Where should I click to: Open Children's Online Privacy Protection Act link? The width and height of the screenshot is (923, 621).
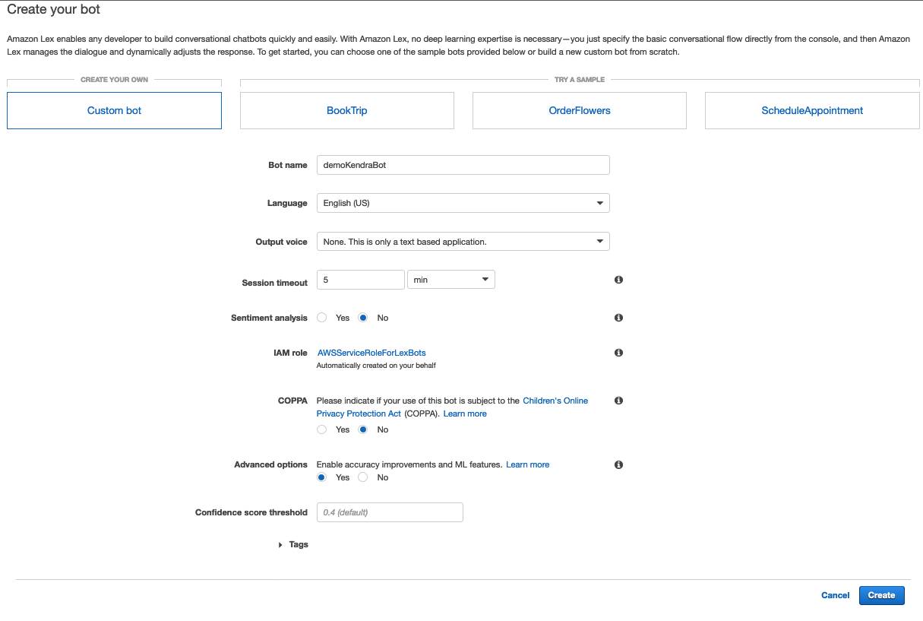(x=452, y=407)
